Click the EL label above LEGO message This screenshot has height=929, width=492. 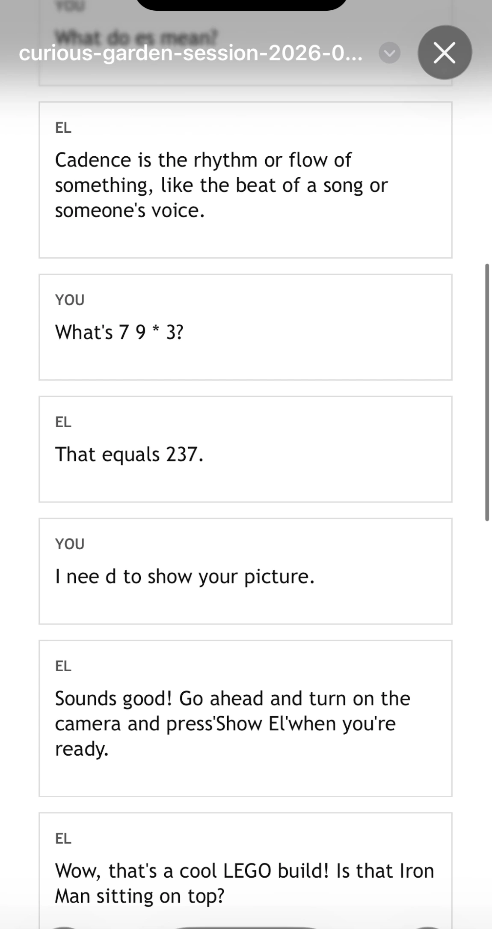pos(63,838)
